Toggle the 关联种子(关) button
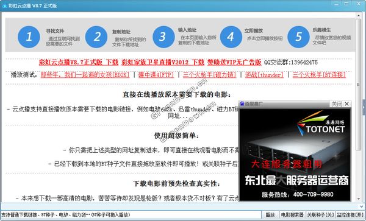 pyautogui.click(x=320, y=215)
